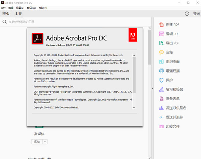This screenshot has width=201, height=159.
Task: Click the About text scroll-up arrow
Action: click(134, 55)
